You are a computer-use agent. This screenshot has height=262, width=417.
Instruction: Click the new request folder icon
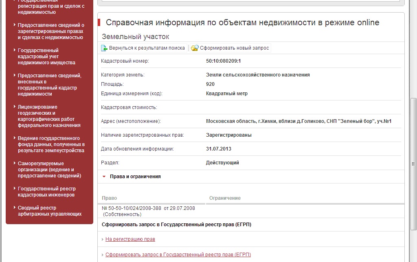(195, 48)
